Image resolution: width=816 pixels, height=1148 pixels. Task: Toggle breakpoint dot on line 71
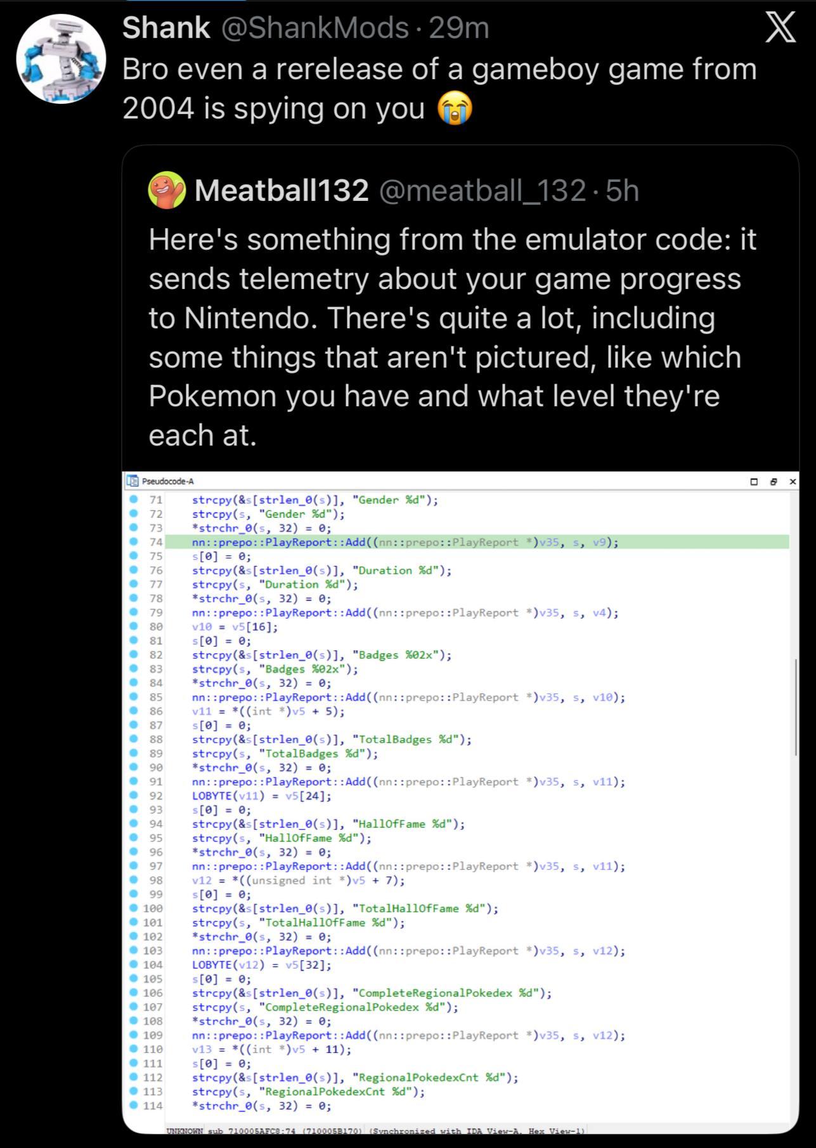[134, 500]
